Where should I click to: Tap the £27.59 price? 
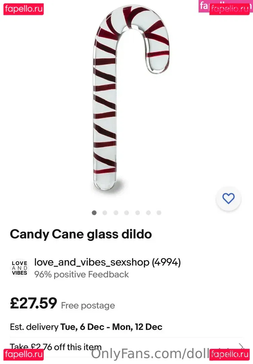34,303
